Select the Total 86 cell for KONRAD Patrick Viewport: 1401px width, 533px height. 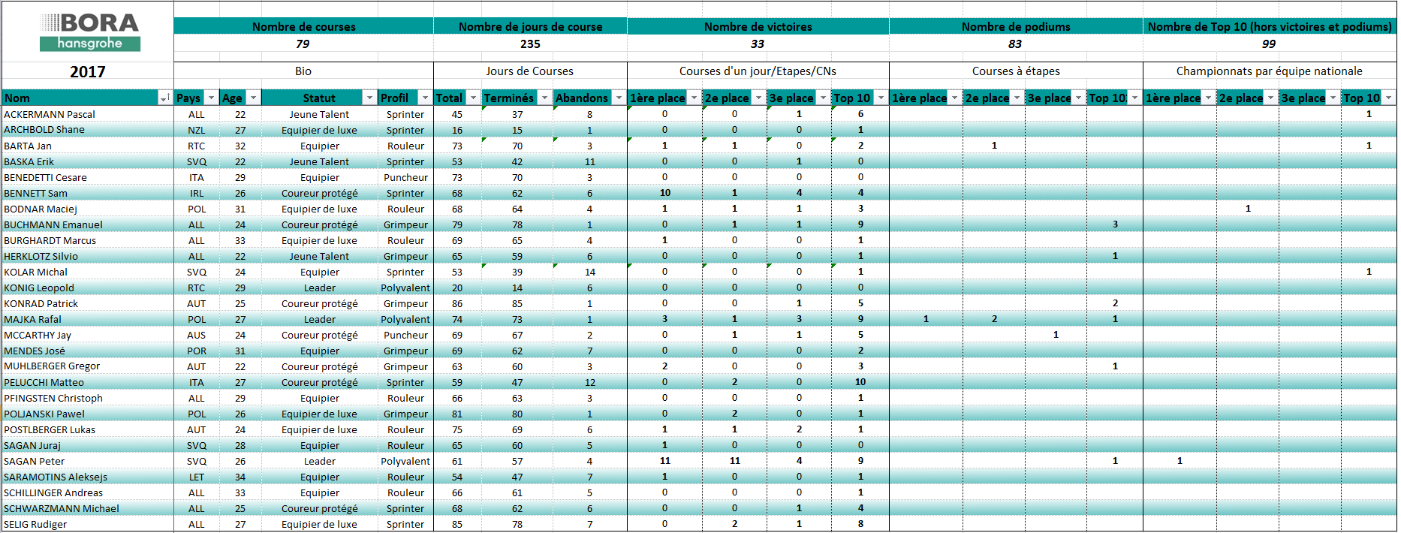point(457,303)
